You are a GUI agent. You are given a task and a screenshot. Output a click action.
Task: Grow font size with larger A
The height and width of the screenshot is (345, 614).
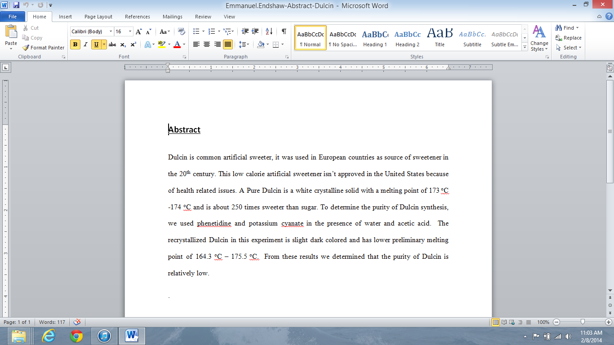click(139, 31)
